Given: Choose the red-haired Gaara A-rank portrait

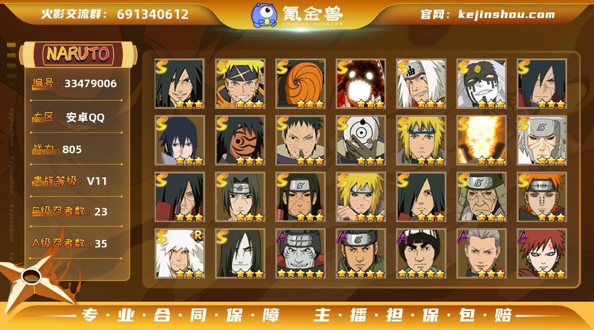Looking at the screenshot, I should pyautogui.click(x=542, y=254).
